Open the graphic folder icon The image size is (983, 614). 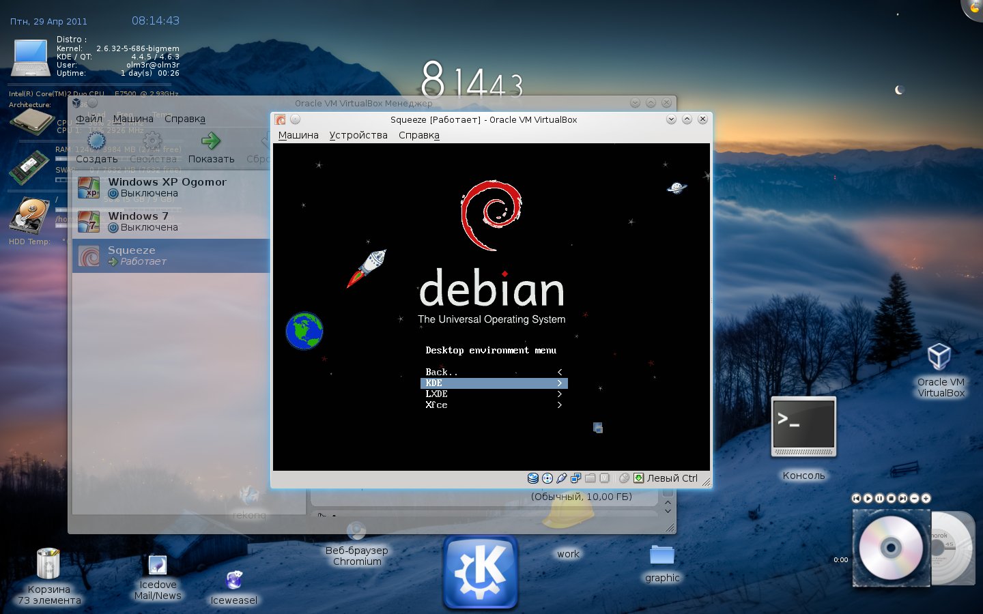pos(662,564)
